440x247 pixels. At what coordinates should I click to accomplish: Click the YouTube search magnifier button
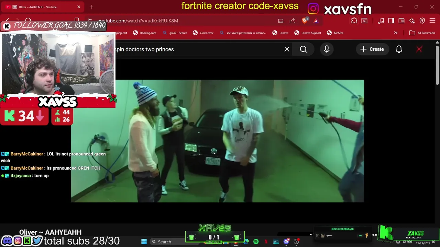(x=303, y=49)
